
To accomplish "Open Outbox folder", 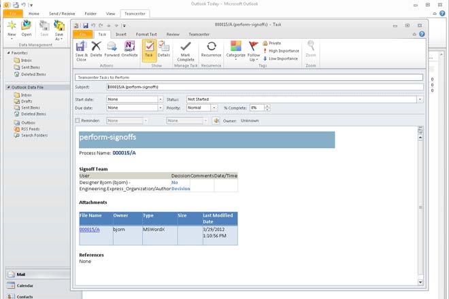I will (x=24, y=122).
